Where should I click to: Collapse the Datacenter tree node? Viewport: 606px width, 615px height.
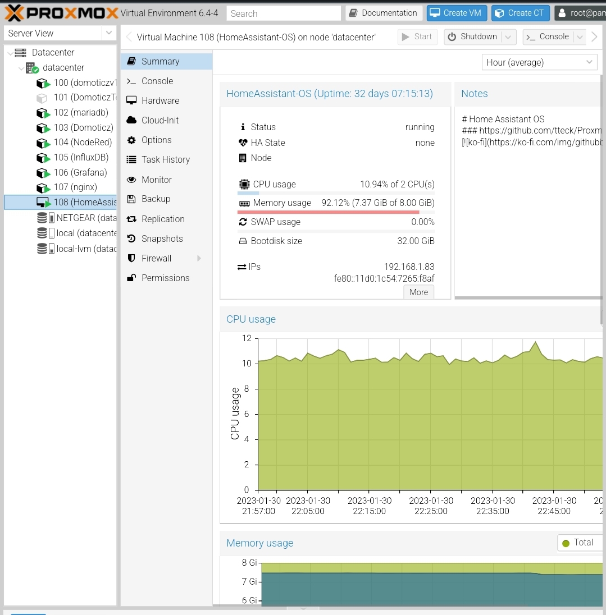point(10,53)
